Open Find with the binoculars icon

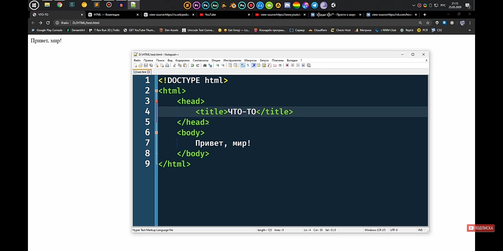[205, 65]
